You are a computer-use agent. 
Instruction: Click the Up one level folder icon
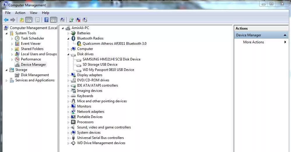coord(22,20)
